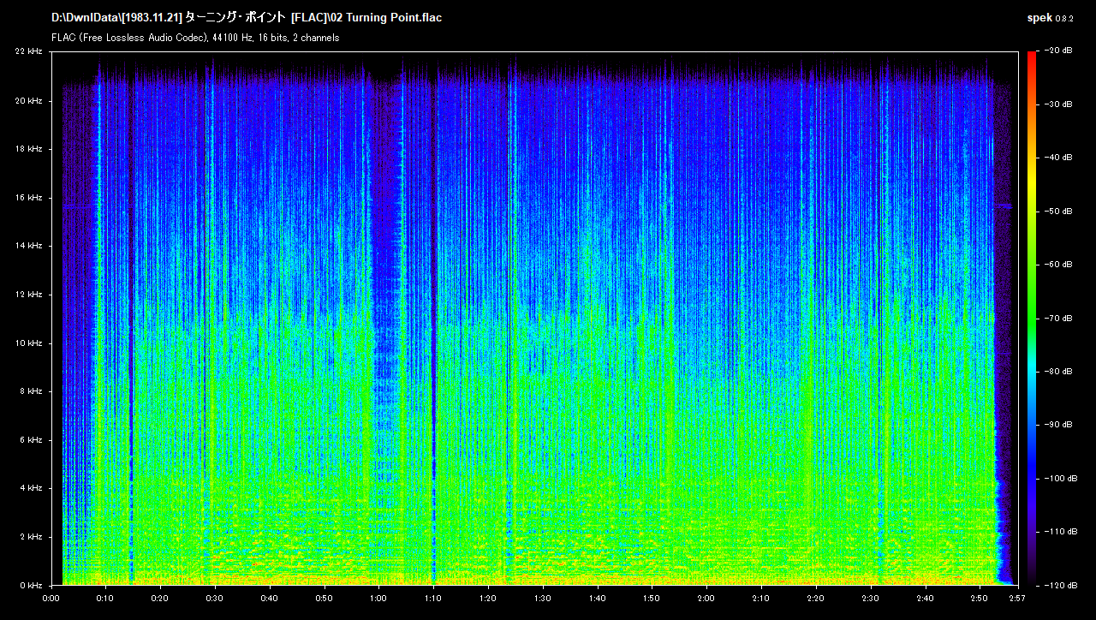Click the 16 kHz frequency label

[28, 198]
